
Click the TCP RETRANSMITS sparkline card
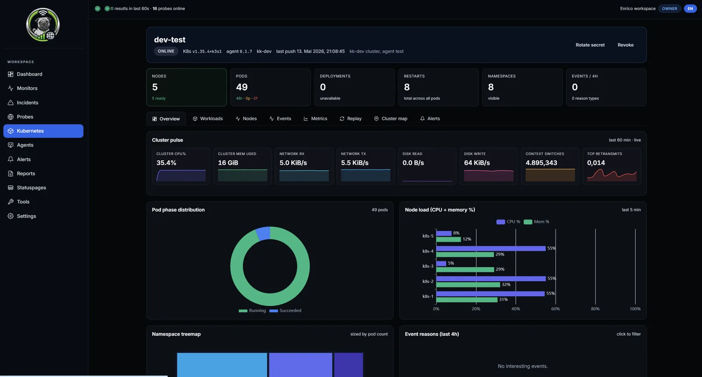[x=612, y=166]
